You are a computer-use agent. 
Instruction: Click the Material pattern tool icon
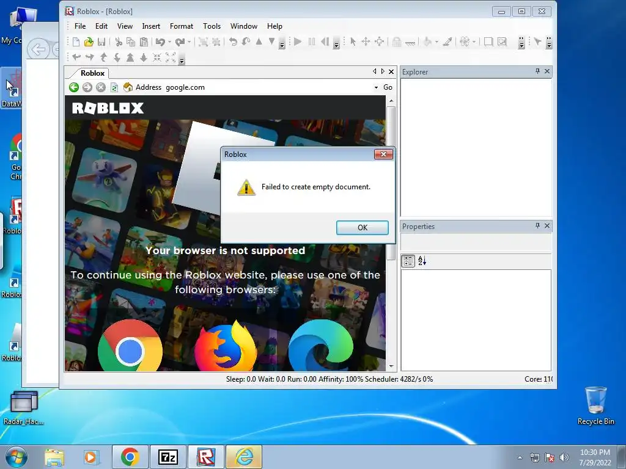(465, 42)
